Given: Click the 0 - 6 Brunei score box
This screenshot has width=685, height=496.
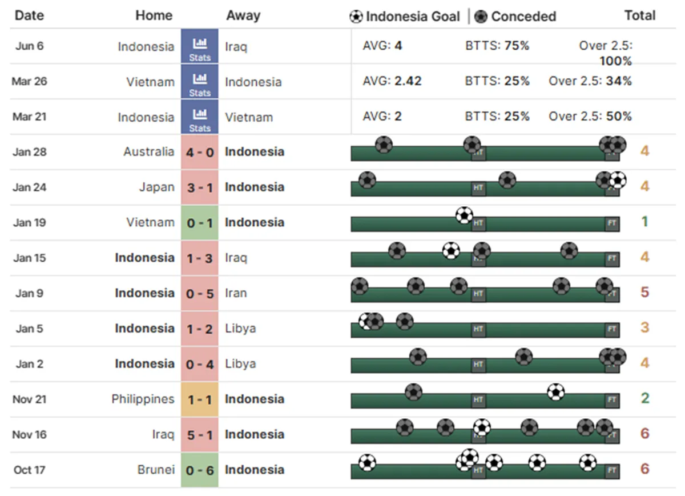Looking at the screenshot, I should click(x=200, y=470).
